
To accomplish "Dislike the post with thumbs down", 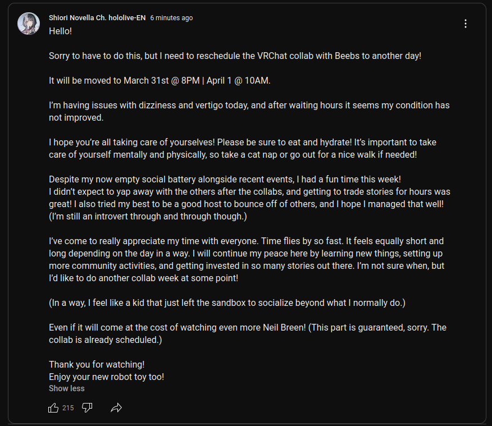I will coord(87,408).
